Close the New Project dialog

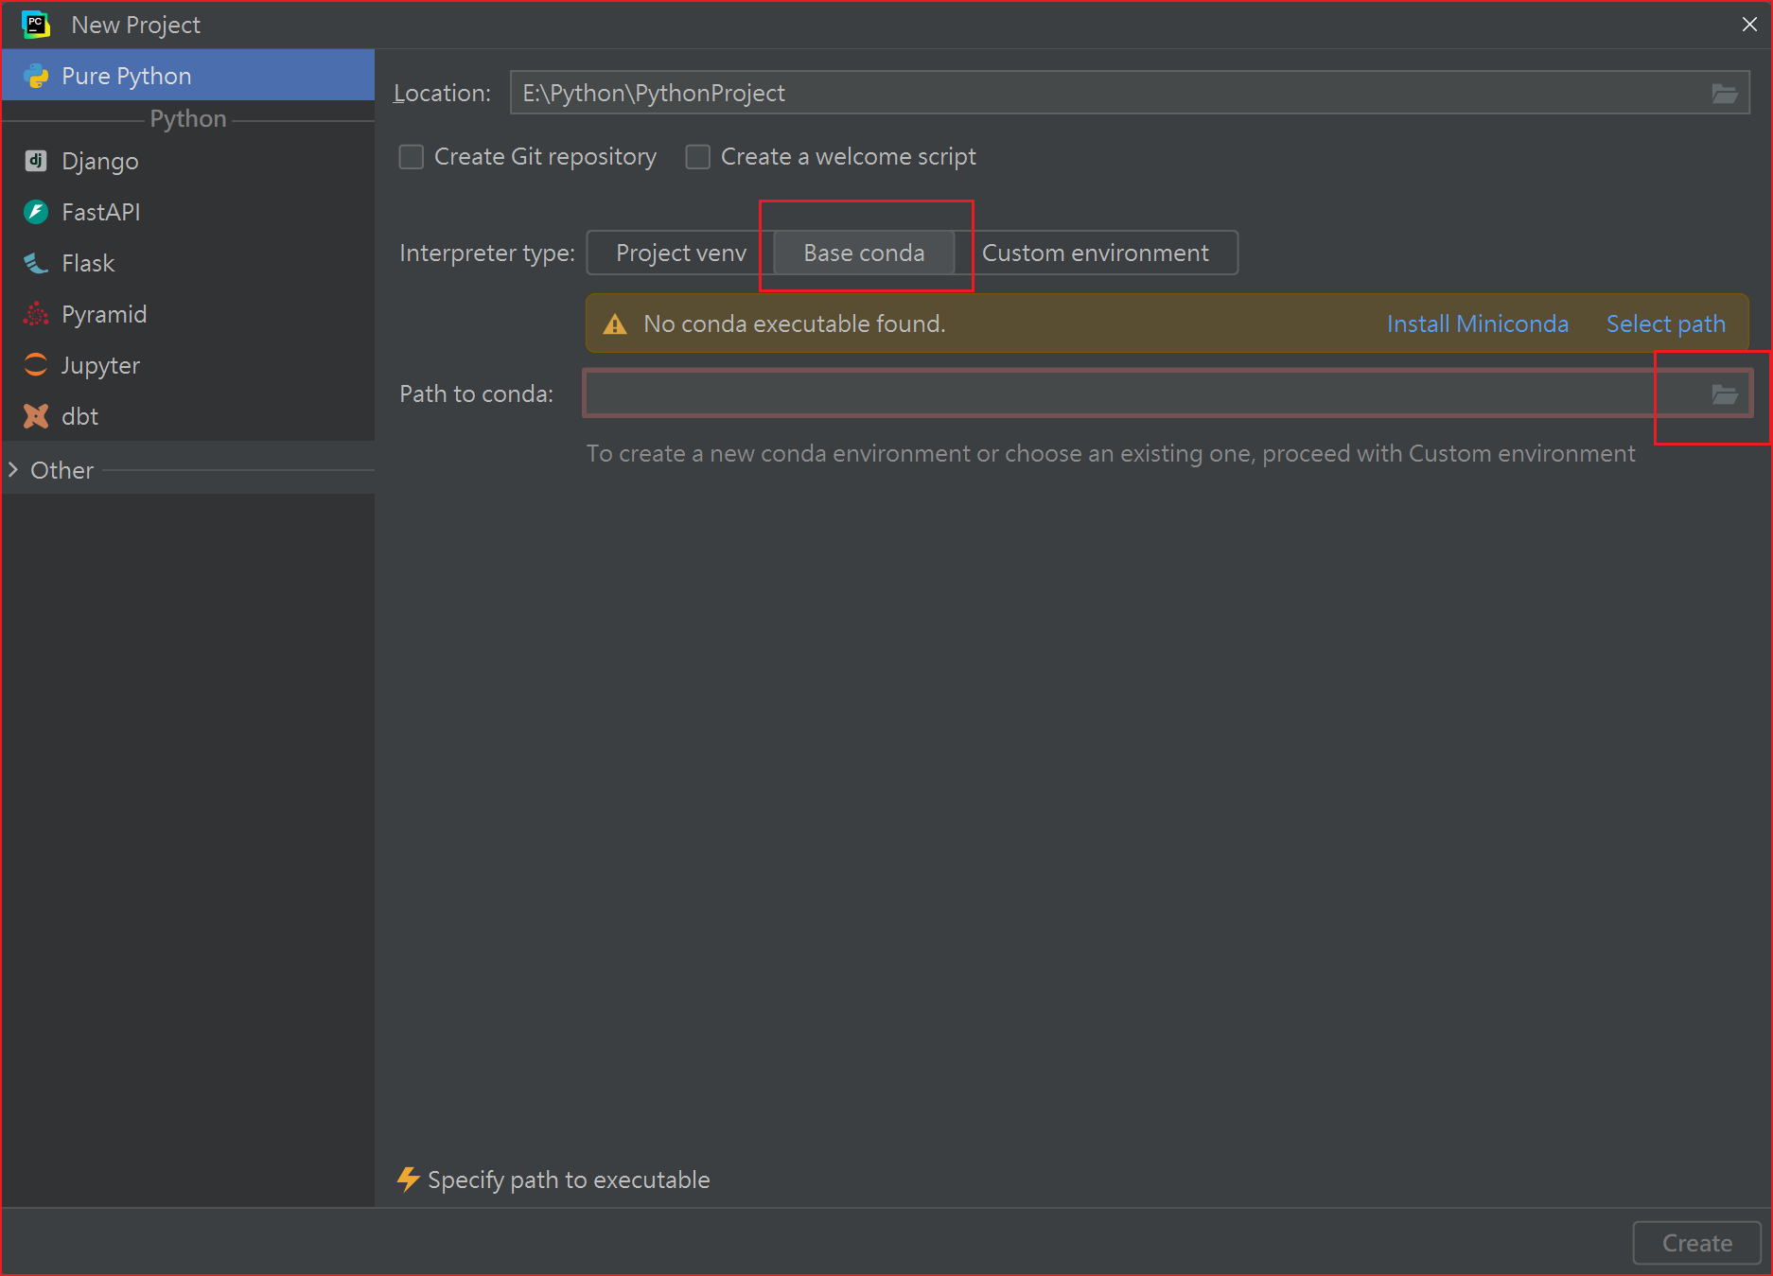[1749, 25]
